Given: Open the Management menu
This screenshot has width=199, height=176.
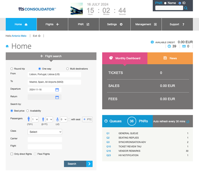Looking at the screenshot, I should click(146, 24).
